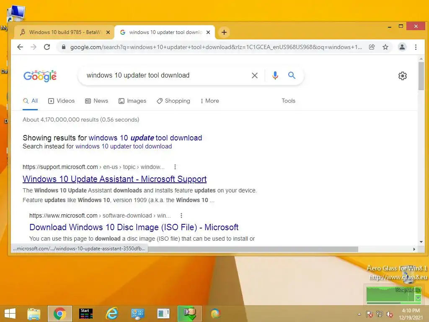This screenshot has width=429, height=322.
Task: Open File Explorer from the taskbar
Action: [x=34, y=314]
